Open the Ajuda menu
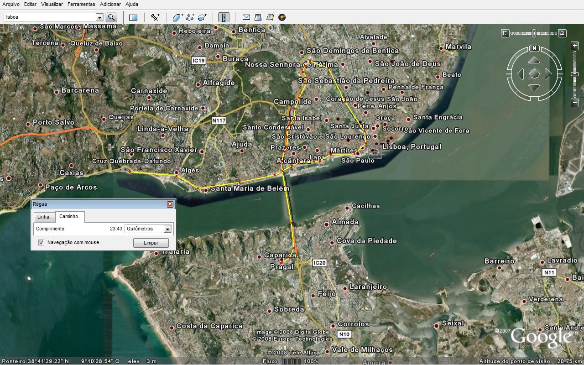This screenshot has width=584, height=365. [x=132, y=4]
